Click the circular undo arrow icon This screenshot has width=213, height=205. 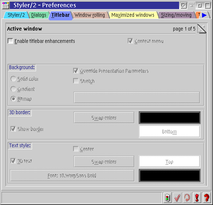[x=187, y=197]
